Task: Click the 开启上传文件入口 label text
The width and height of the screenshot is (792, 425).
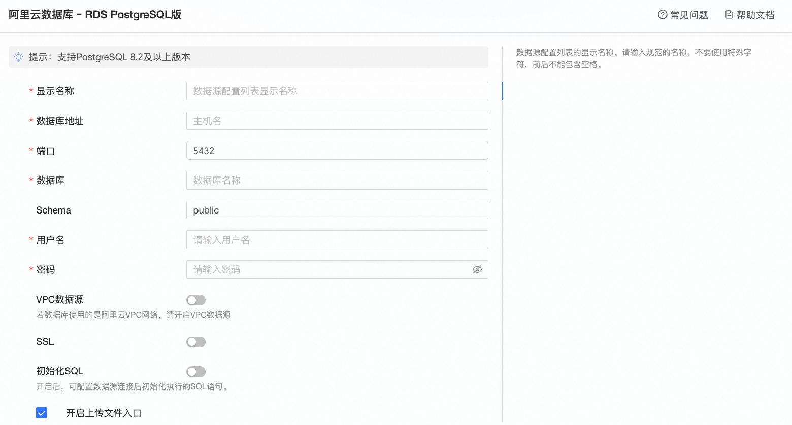Action: point(104,413)
